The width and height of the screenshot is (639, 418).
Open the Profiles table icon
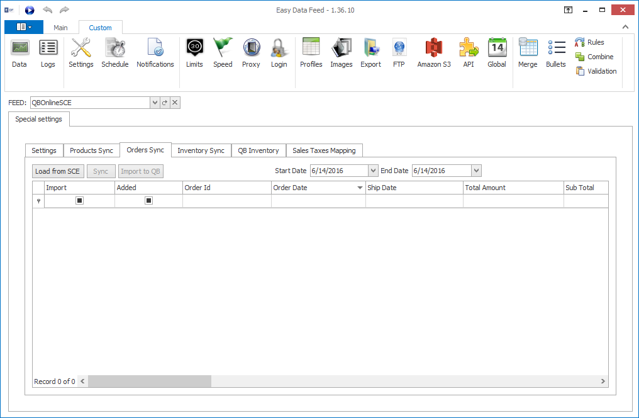tap(311, 53)
